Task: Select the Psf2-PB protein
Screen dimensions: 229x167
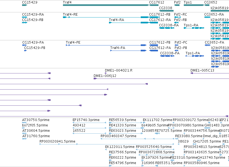Action: coord(177,51)
